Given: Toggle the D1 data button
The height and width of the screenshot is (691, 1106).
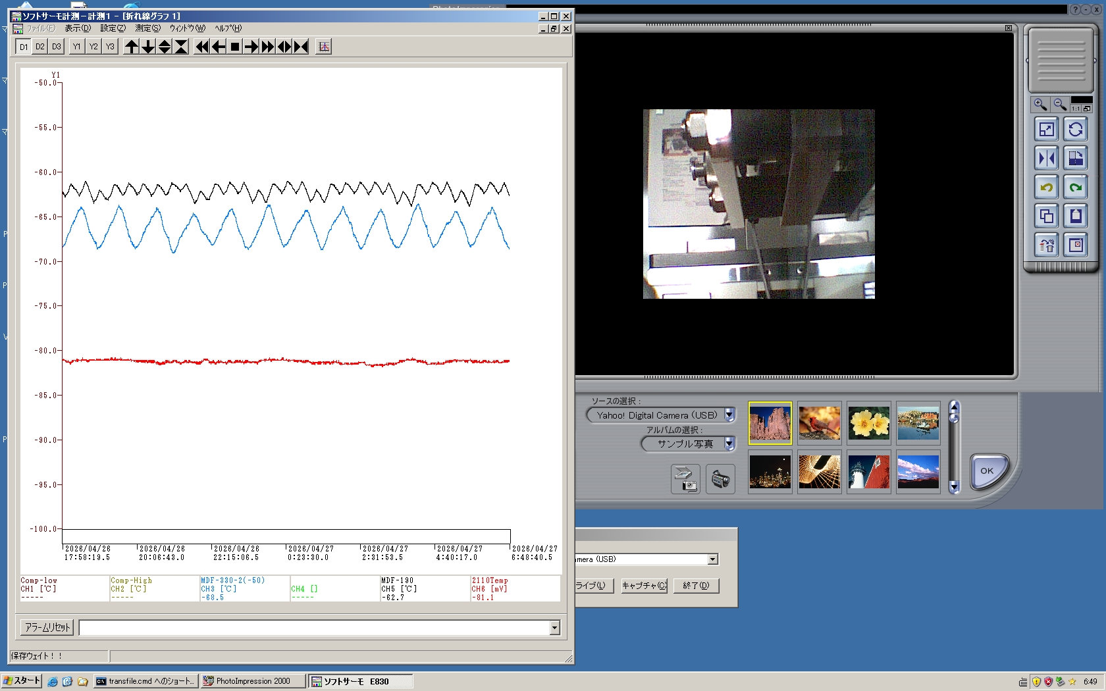Looking at the screenshot, I should (24, 47).
